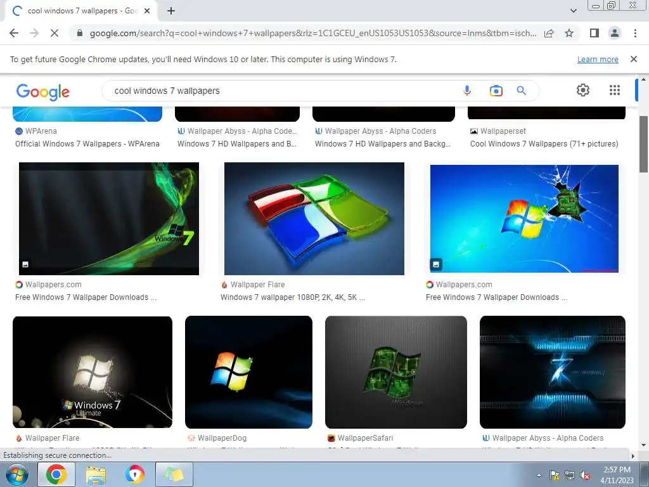Open a new browser tab
The image size is (649, 487).
point(171,11)
